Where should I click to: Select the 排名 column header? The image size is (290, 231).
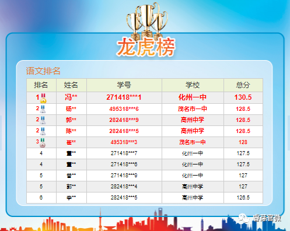point(41,85)
